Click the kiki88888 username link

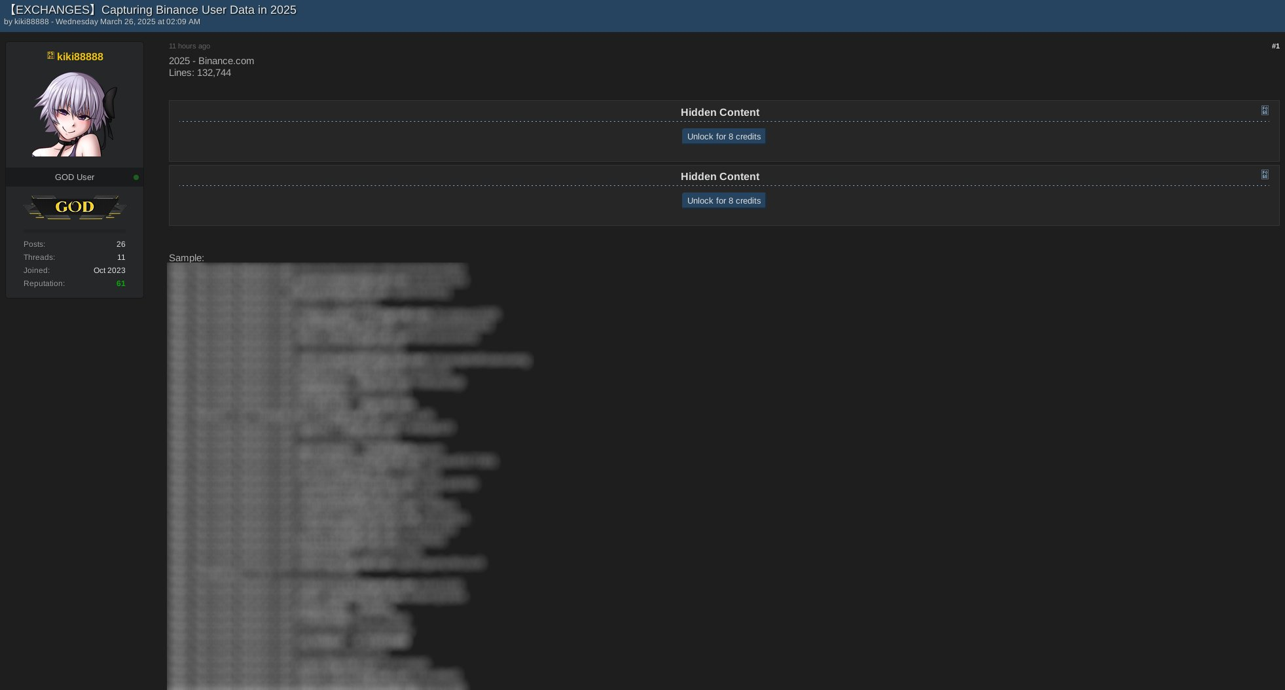(x=80, y=57)
